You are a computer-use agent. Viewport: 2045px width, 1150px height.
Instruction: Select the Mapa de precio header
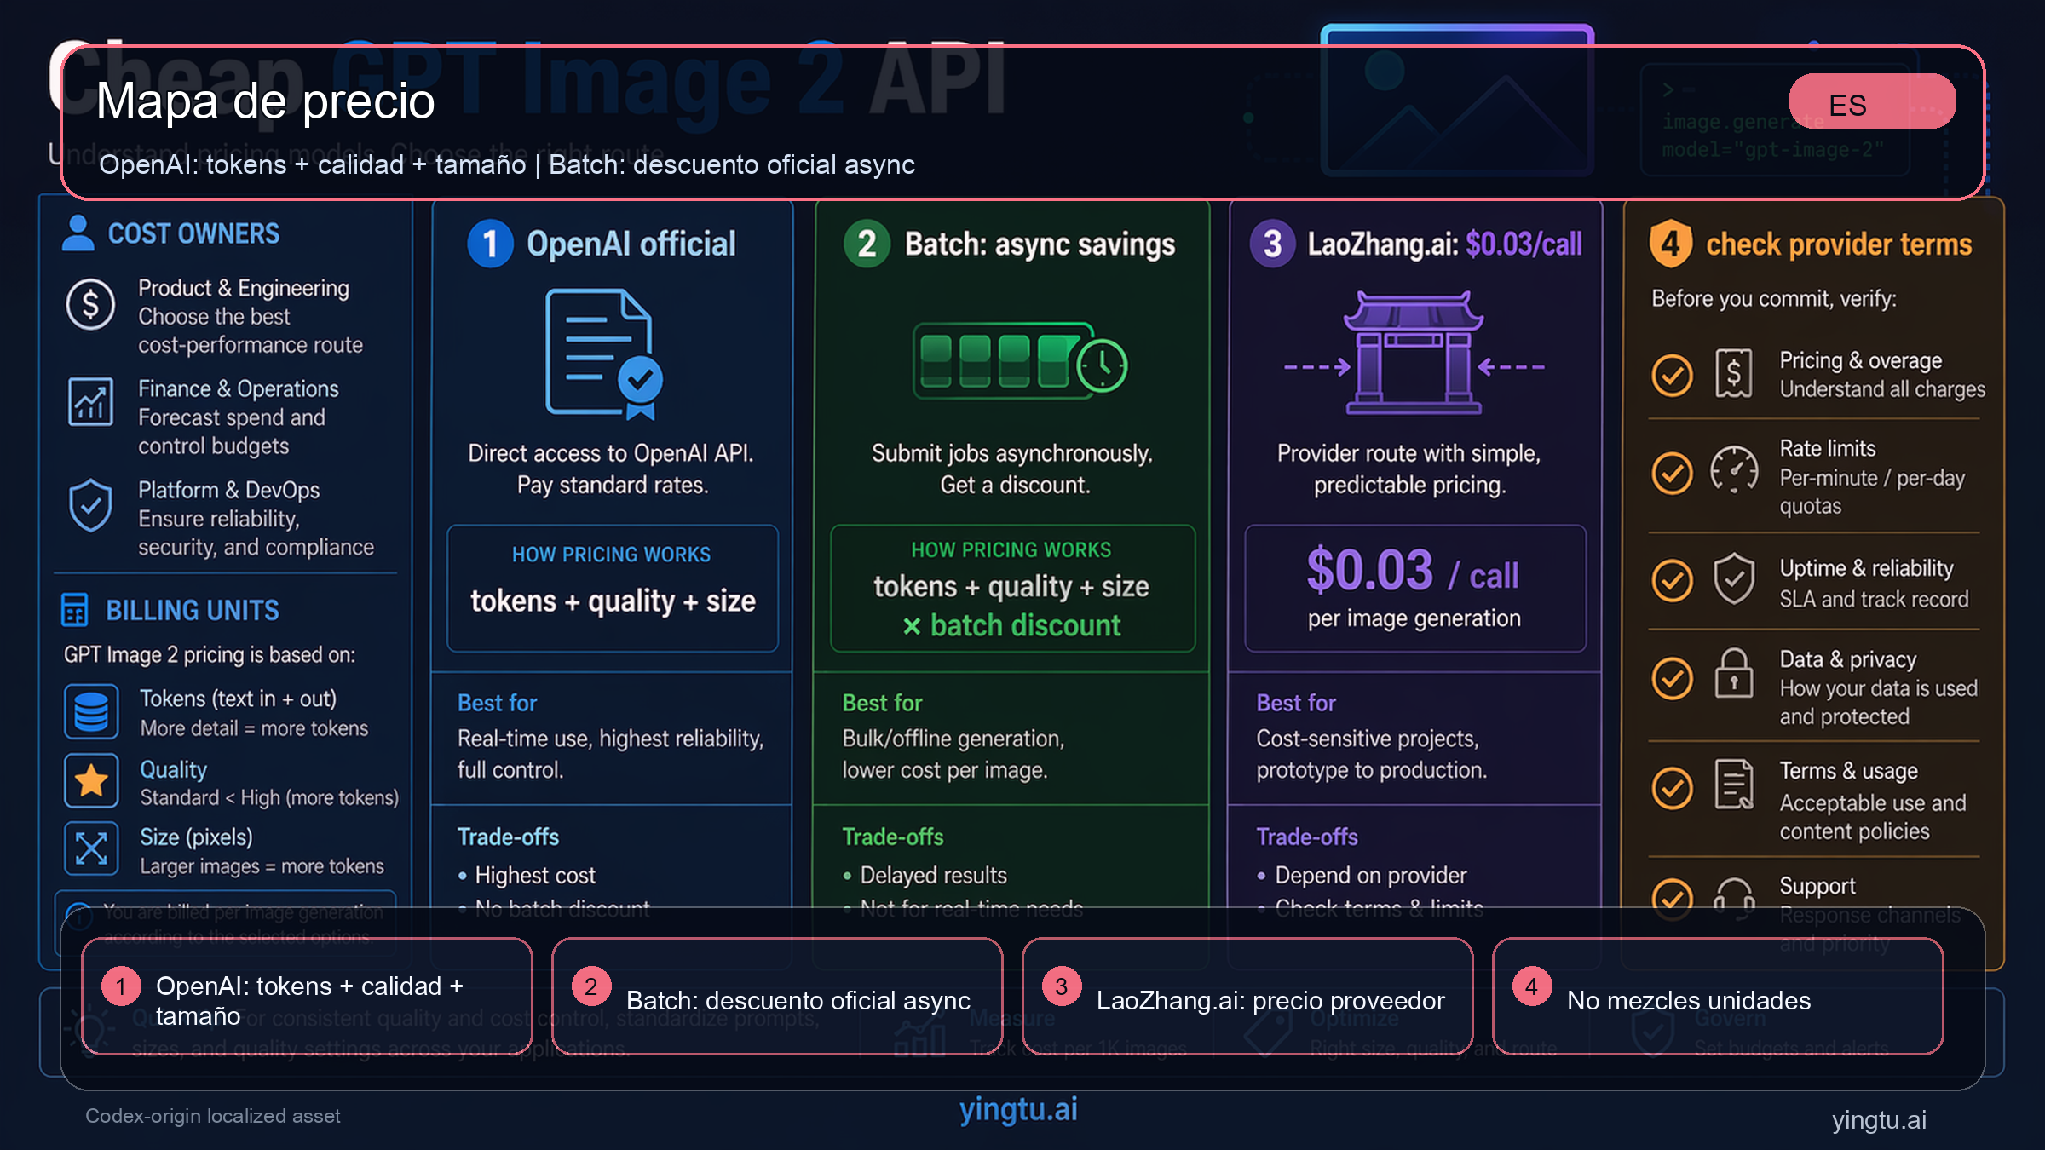pyautogui.click(x=265, y=102)
